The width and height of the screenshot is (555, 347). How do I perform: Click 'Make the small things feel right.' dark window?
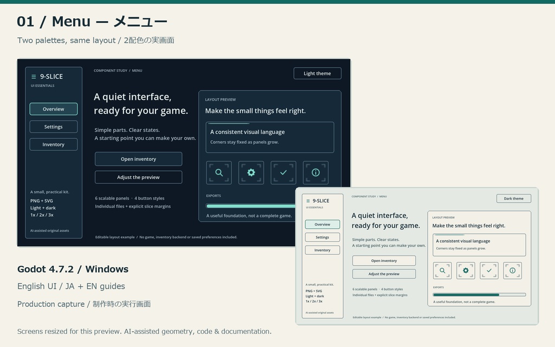pyautogui.click(x=256, y=111)
